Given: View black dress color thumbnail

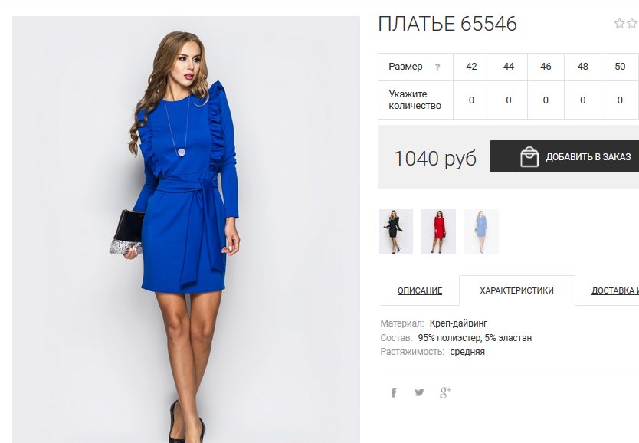Looking at the screenshot, I should pyautogui.click(x=395, y=232).
